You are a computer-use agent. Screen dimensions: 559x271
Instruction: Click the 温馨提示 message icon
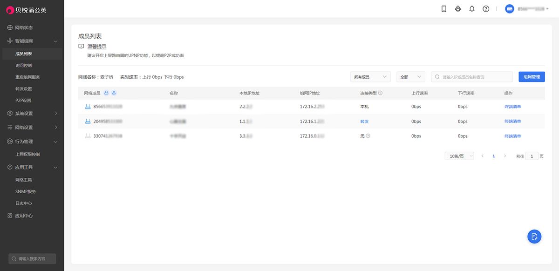[81, 47]
